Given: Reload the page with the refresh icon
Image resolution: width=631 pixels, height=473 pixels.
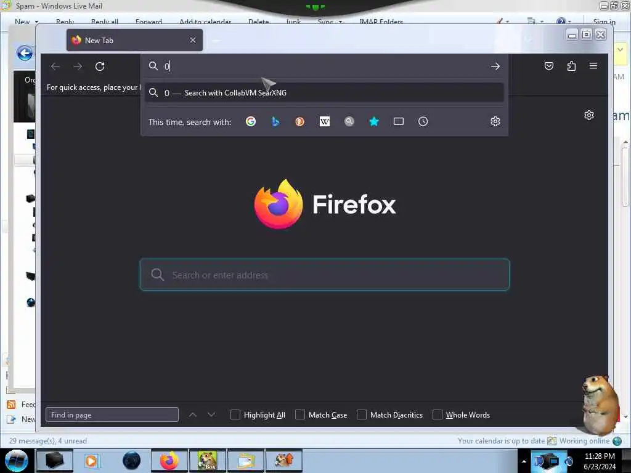Looking at the screenshot, I should [x=100, y=67].
